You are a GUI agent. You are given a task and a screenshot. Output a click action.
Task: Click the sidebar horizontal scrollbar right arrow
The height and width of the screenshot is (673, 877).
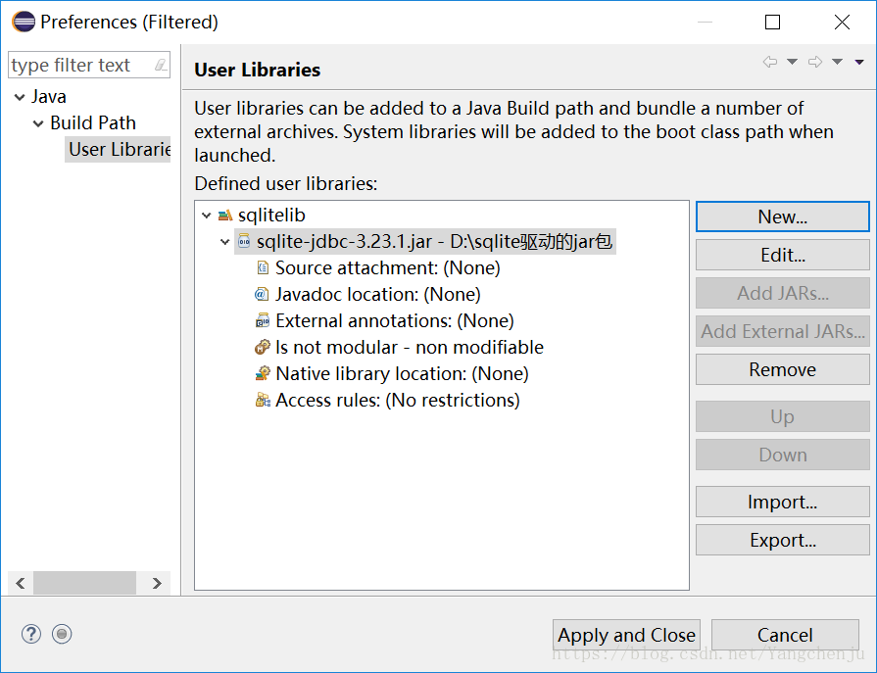[x=157, y=583]
